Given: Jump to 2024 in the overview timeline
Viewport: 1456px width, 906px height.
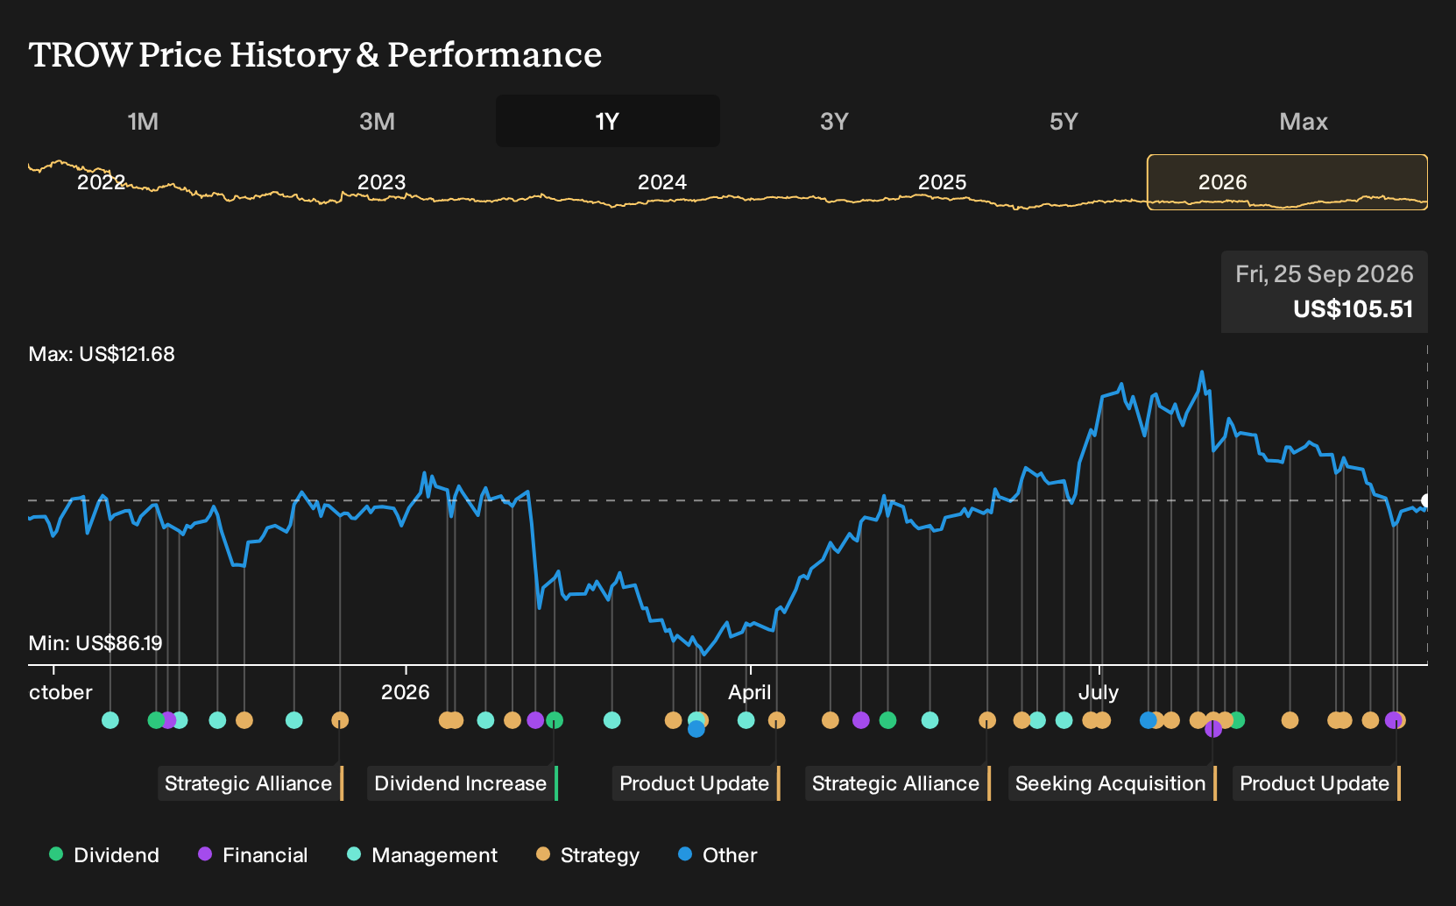Looking at the screenshot, I should (x=661, y=182).
